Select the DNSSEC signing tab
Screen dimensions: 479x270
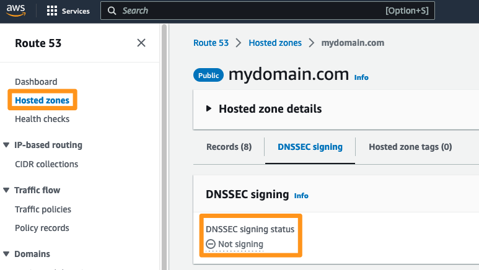[310, 147]
